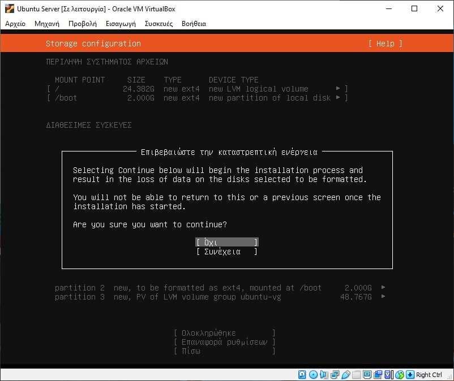The image size is (454, 381).
Task: Click the ΠΕΡΙΛΗΨΗ ΣΥΣΤΗΜΑΤΟΣ ΑΡΧΕΙΩΝ heading
Action: [107, 62]
